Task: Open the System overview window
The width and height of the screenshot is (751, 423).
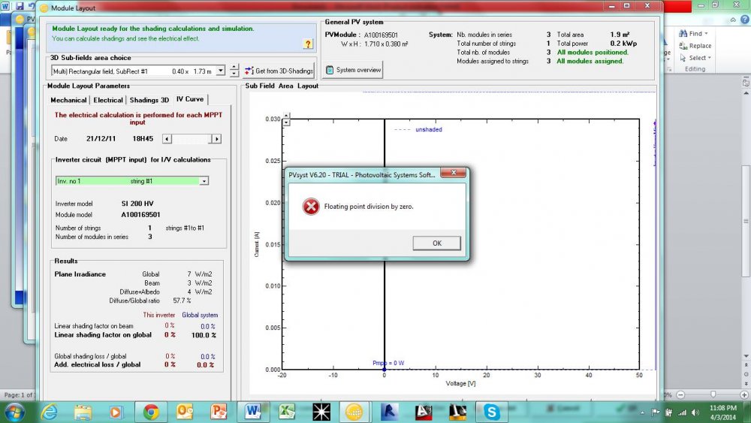Action: pyautogui.click(x=353, y=70)
